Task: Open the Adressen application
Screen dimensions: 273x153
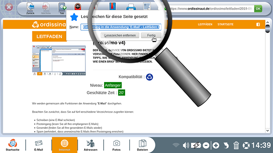Action: (91, 145)
